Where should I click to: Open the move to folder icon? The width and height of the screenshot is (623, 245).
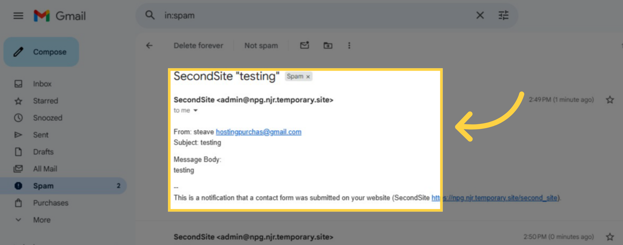[328, 45]
